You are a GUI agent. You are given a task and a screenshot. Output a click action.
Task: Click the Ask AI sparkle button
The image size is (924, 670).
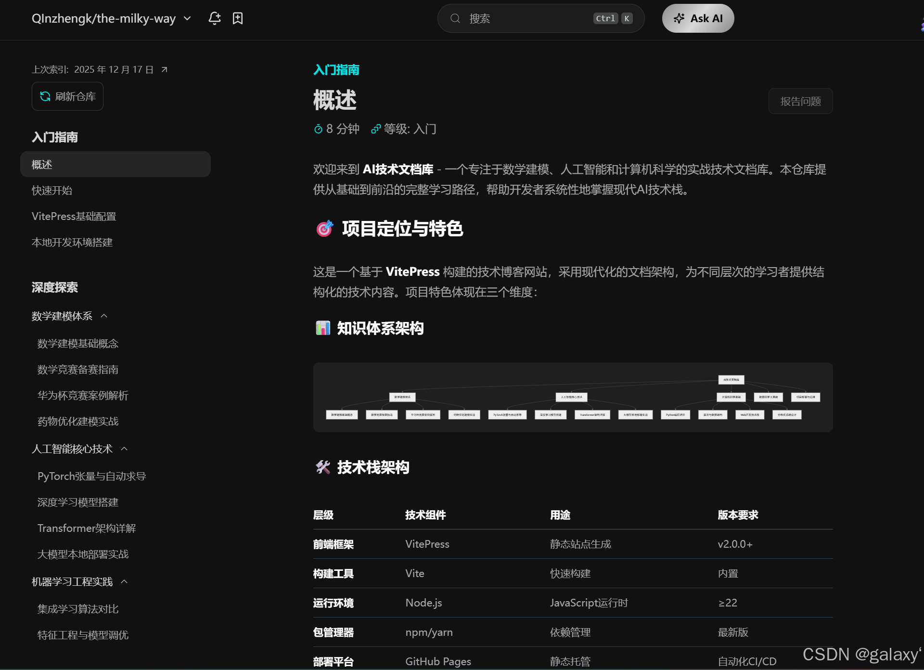pos(698,18)
